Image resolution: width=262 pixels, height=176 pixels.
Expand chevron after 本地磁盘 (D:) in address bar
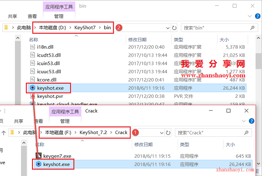pos(70,28)
